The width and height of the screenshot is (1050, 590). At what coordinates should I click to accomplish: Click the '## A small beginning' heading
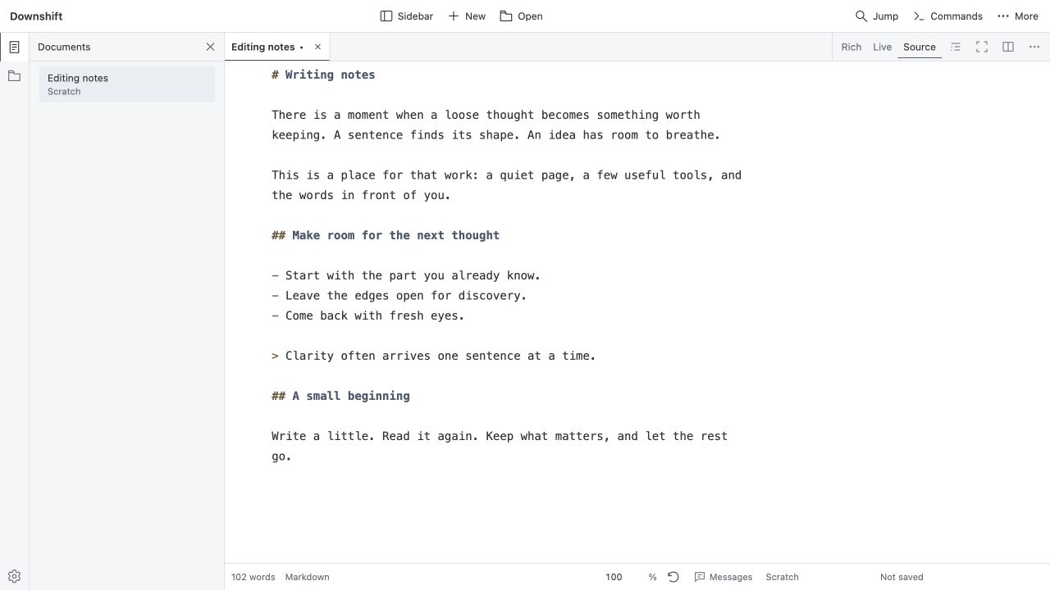tap(340, 396)
